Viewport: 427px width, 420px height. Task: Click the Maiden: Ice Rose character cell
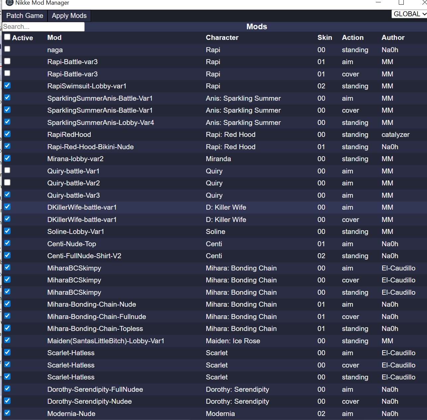233,341
